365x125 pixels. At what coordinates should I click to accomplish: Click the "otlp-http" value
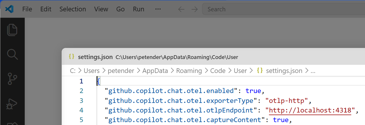[x=286, y=101]
